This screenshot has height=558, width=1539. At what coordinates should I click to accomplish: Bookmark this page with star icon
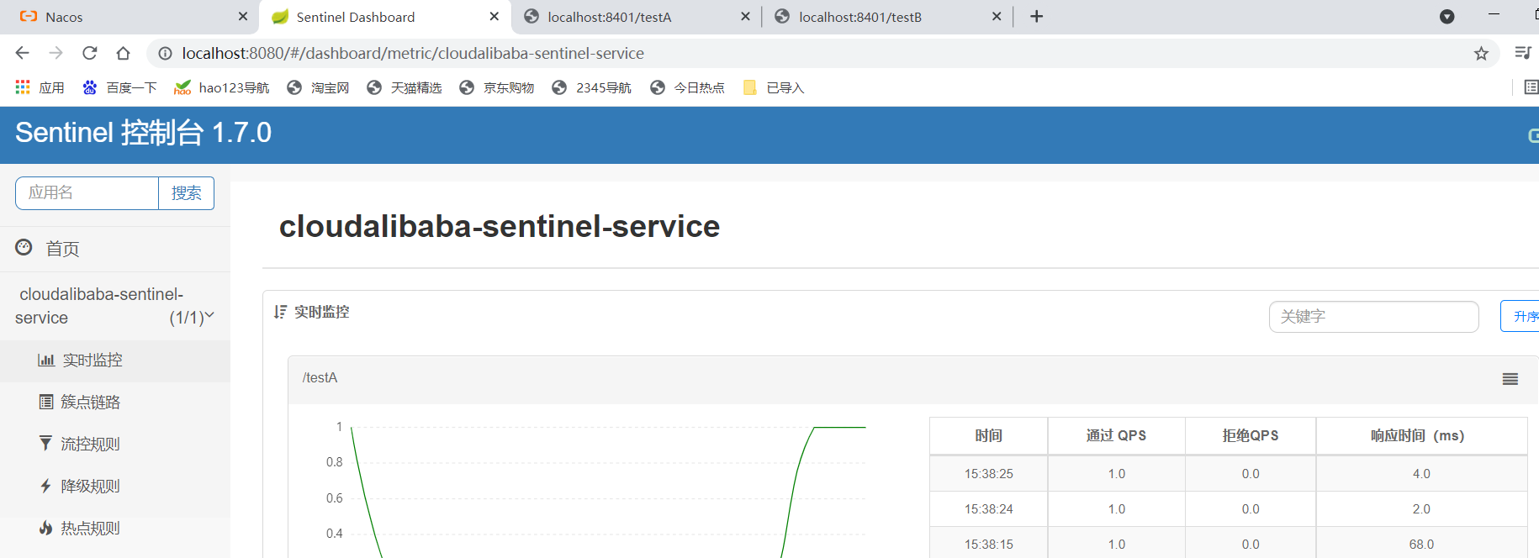(1481, 54)
